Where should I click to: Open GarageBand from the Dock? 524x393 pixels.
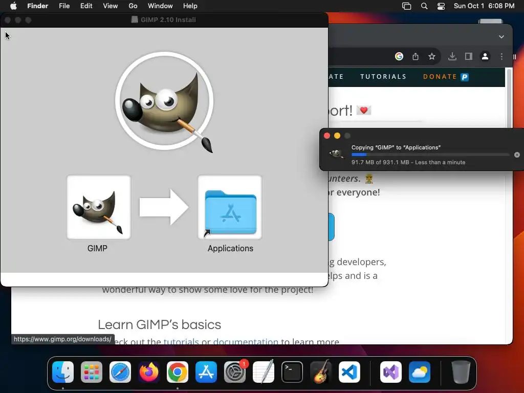(x=321, y=372)
